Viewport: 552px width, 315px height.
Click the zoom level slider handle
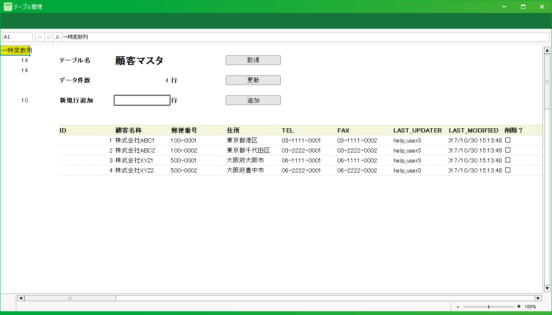489,307
